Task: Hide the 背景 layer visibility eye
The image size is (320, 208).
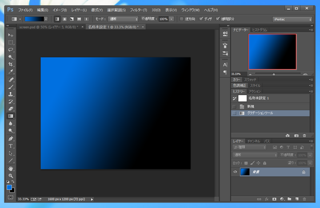Action: click(x=235, y=172)
